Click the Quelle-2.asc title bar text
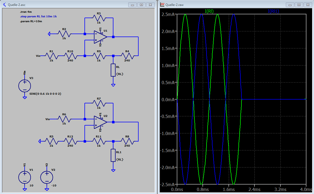This screenshot has height=194, width=314. [x=17, y=5]
